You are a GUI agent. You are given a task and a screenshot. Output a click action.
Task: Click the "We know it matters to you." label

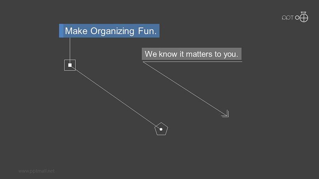coord(191,54)
